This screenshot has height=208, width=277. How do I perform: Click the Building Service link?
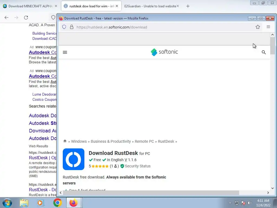[x=44, y=33]
